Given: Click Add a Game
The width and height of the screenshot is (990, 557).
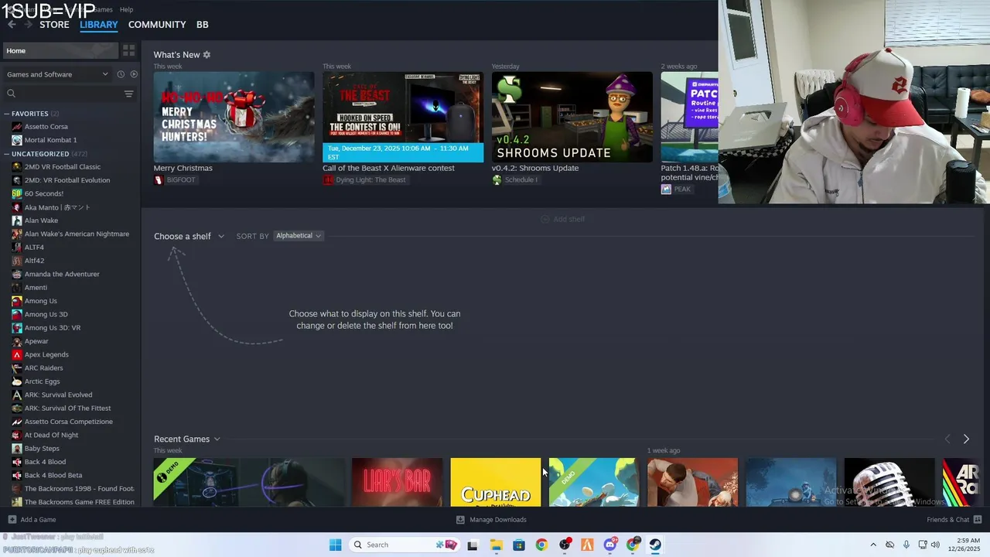Looking at the screenshot, I should [x=32, y=520].
